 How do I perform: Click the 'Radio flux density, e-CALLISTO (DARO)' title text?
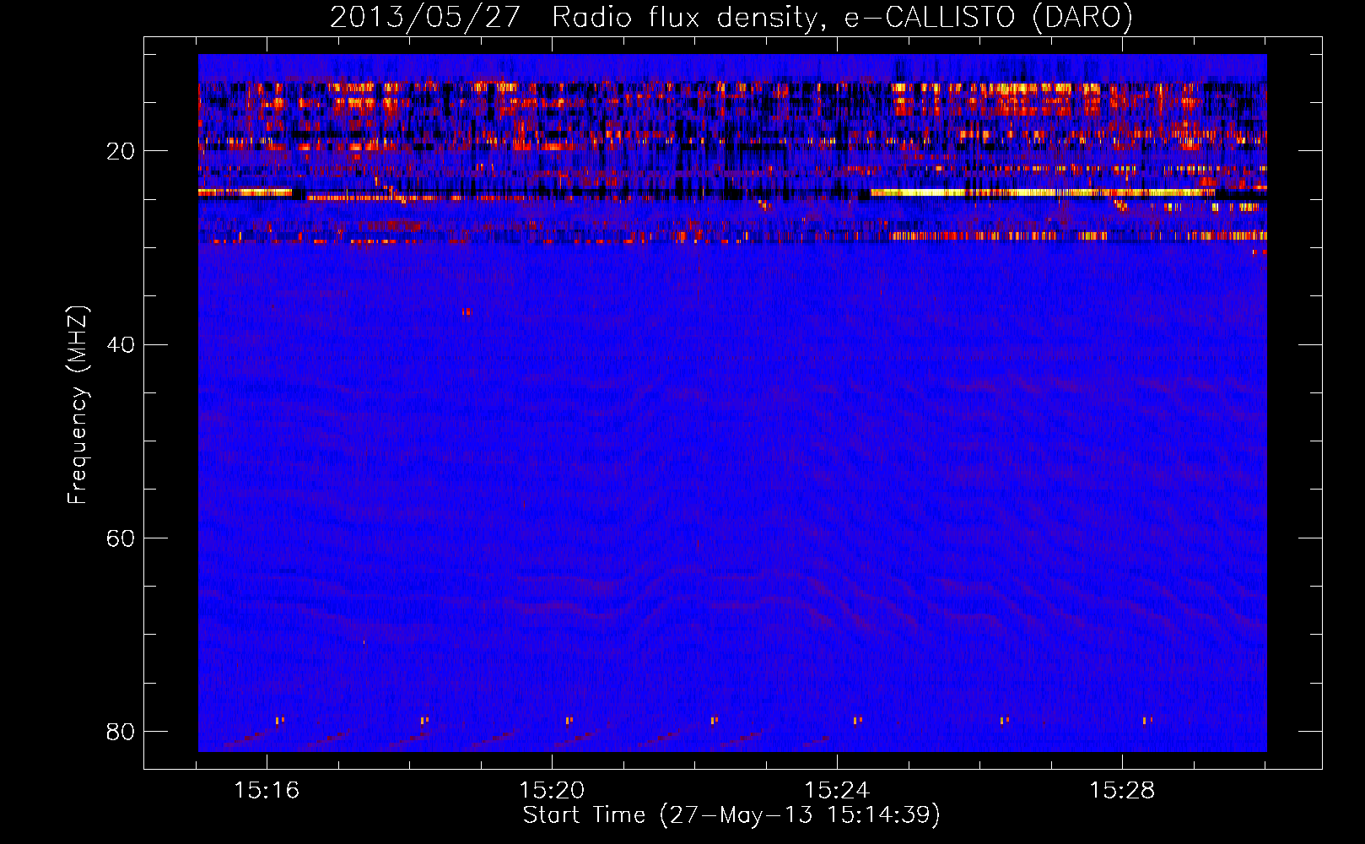click(843, 18)
